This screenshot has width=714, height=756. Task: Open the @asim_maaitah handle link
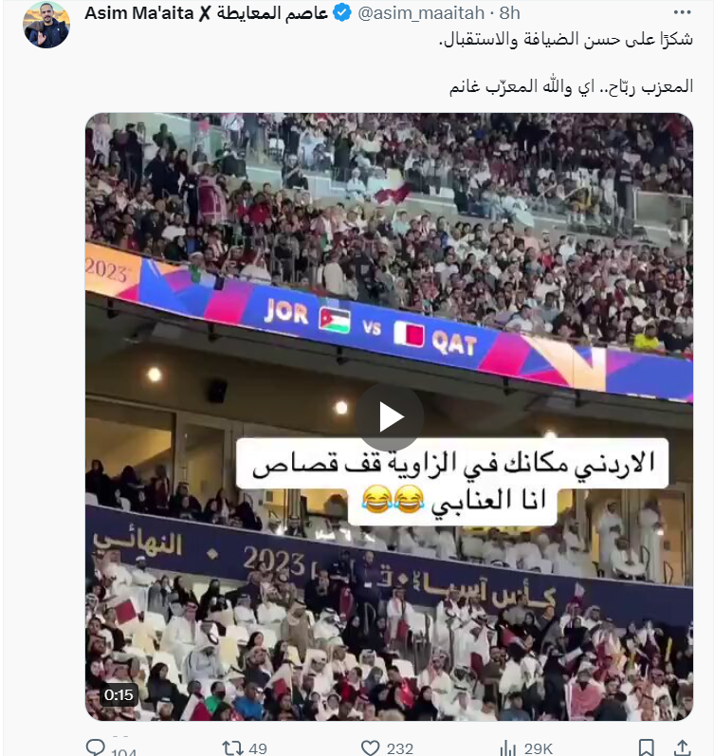click(x=421, y=13)
